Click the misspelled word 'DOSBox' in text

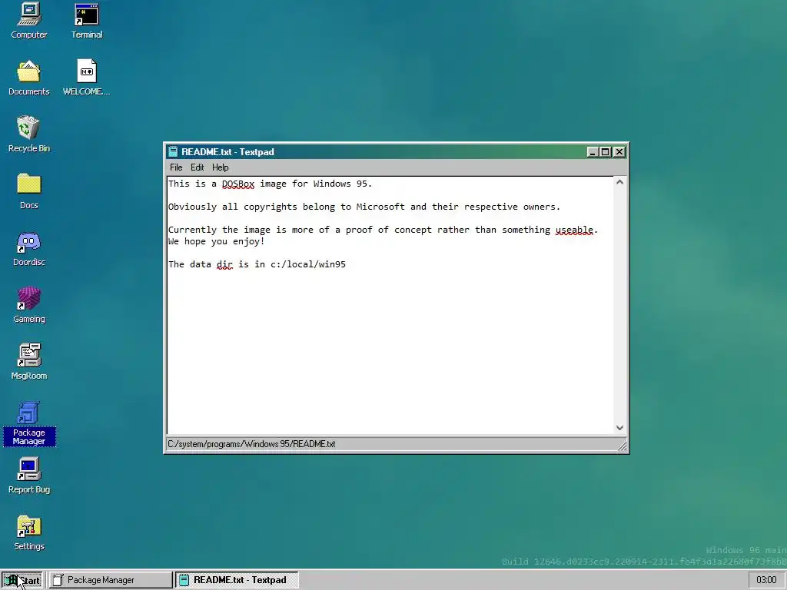(238, 184)
